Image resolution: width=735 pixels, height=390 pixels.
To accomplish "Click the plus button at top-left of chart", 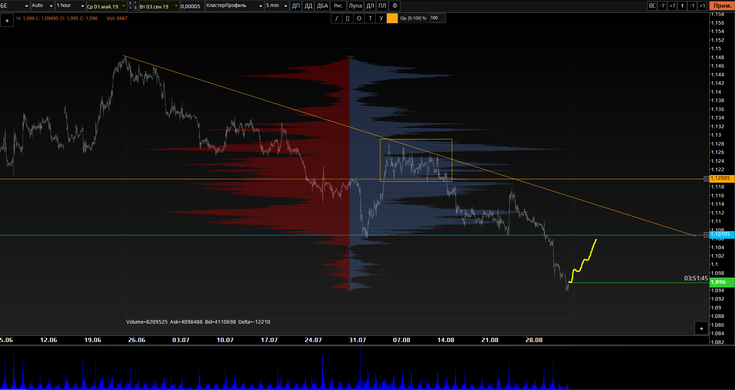I will (7, 21).
